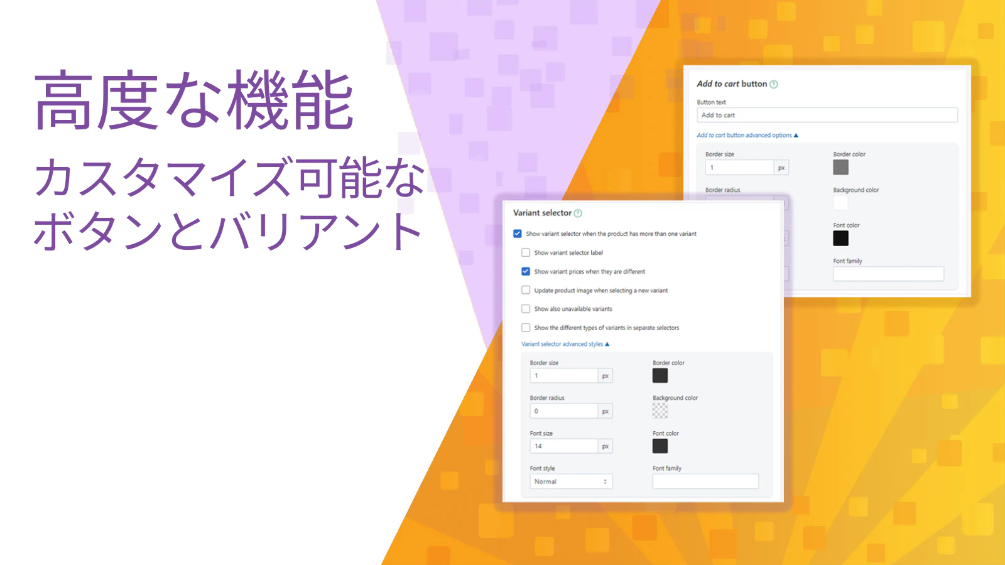Enable 'Show also unavailable variants' checkbox

526,309
